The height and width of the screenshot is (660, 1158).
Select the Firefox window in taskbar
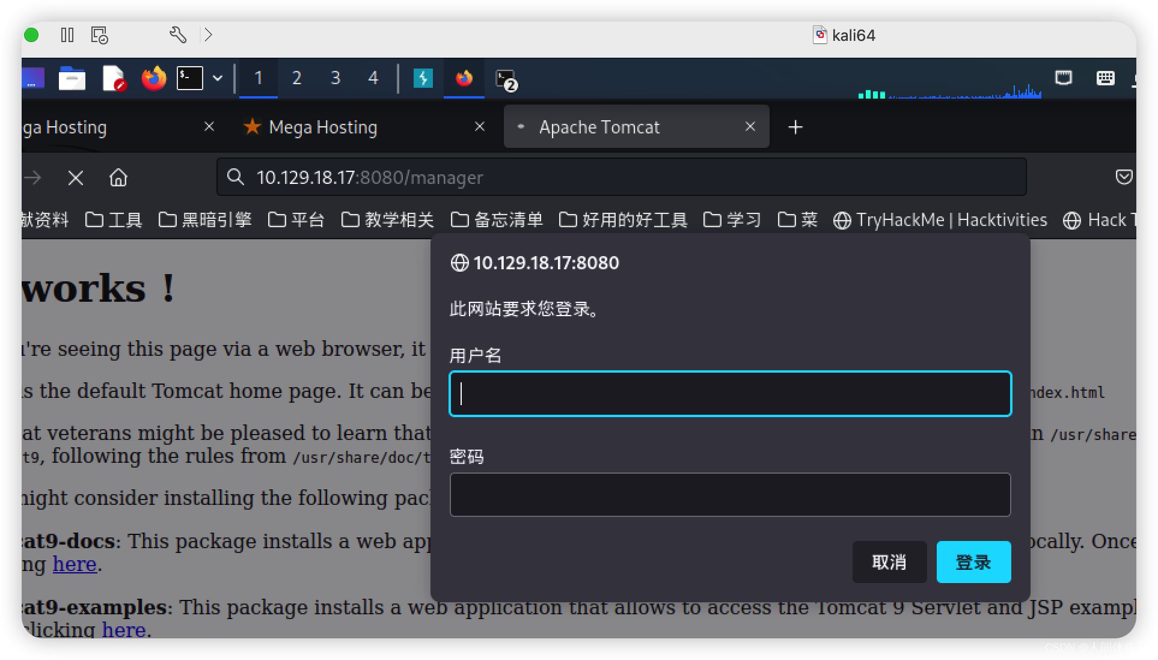pos(464,78)
